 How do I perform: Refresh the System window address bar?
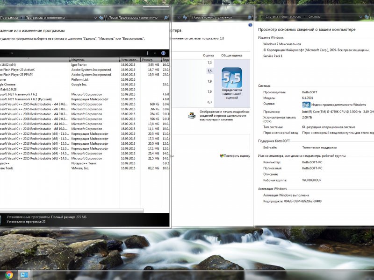(x=367, y=17)
